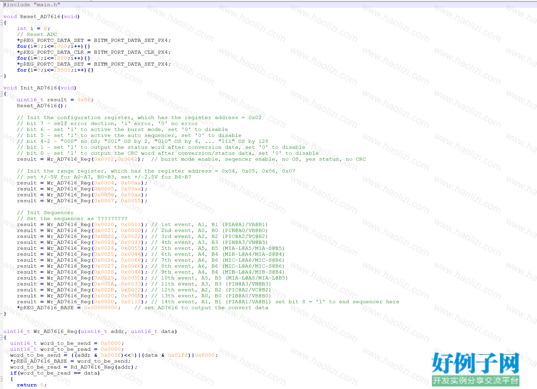Click the void Init_AD7616(void) declaration
The height and width of the screenshot is (389, 537).
[40, 88]
